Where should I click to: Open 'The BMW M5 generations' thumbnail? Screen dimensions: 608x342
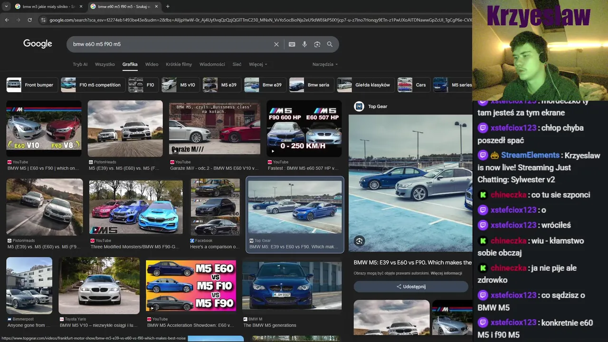pyautogui.click(x=292, y=285)
